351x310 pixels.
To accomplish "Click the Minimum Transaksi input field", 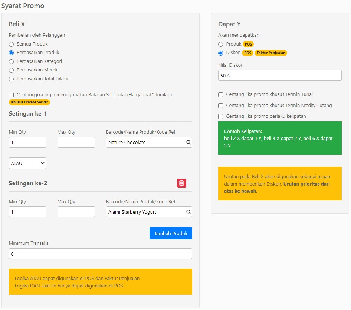I will tap(100, 254).
